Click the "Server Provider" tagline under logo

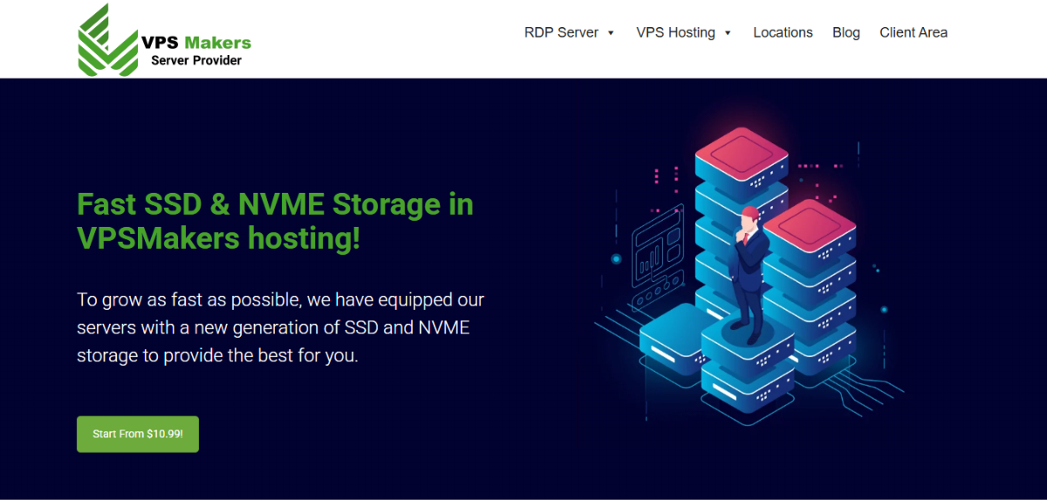coord(195,60)
